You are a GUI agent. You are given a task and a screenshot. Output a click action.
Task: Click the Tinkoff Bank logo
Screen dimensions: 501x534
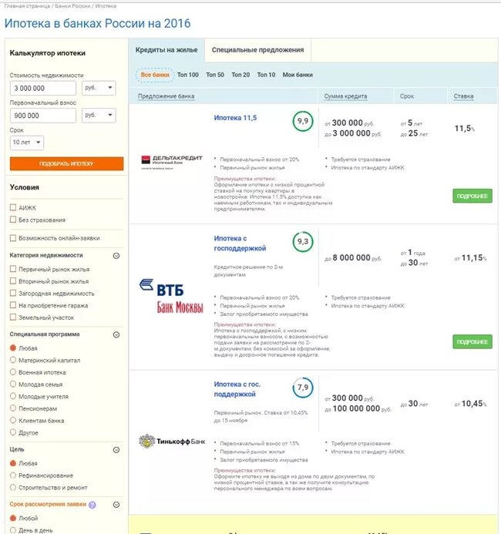tap(172, 442)
